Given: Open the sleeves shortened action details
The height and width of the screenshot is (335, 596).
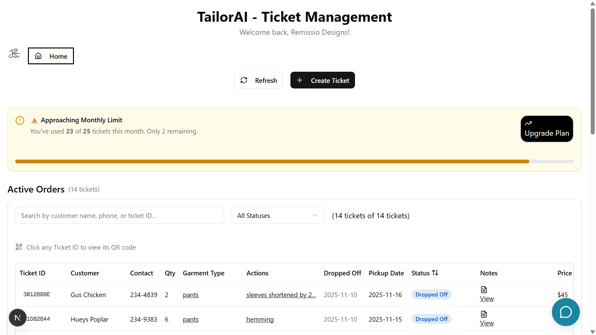Looking at the screenshot, I should click(281, 295).
